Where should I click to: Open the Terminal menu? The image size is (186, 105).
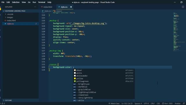point(42,2)
